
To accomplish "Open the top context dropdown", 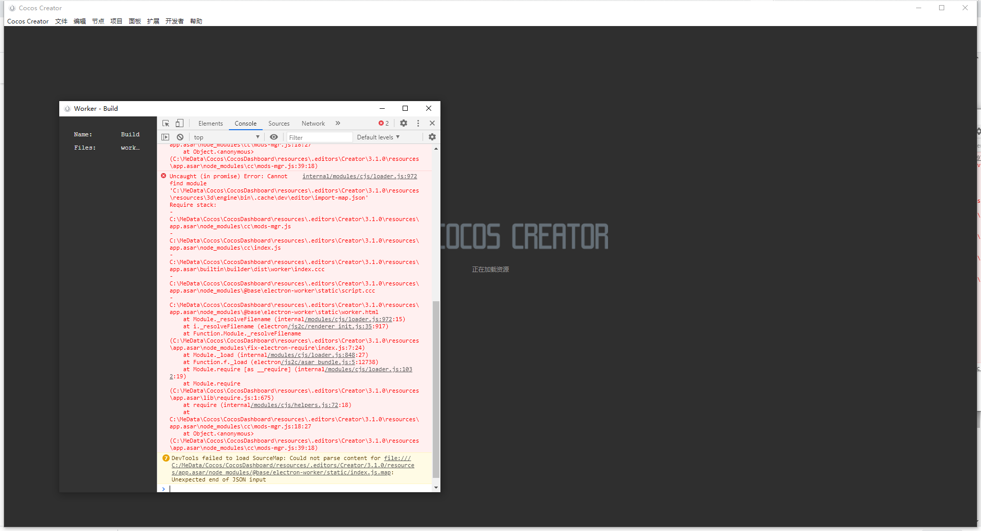I will pos(226,137).
